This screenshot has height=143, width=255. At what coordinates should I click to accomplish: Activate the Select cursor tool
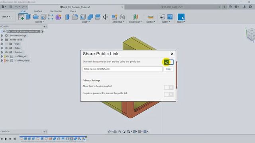181,17
